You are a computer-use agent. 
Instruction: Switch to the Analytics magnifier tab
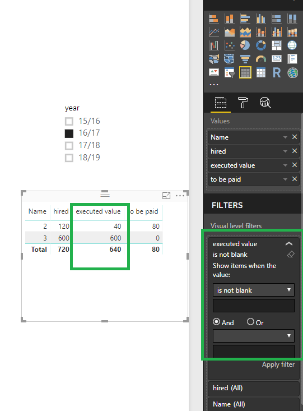265,103
